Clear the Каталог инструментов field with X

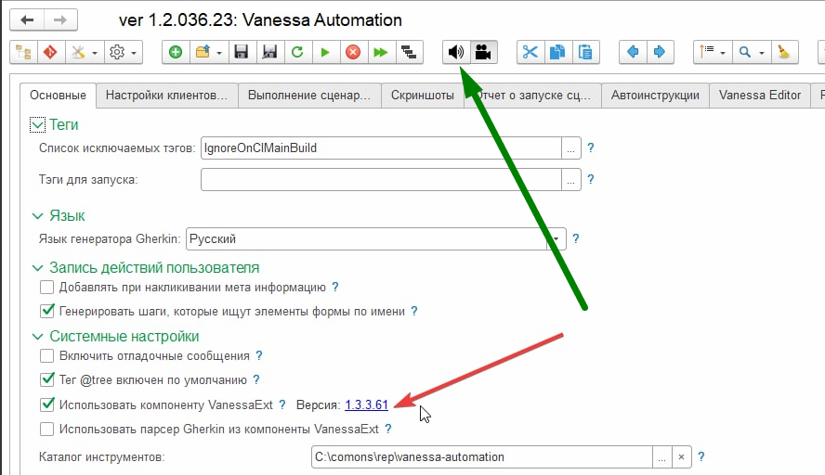(x=681, y=457)
